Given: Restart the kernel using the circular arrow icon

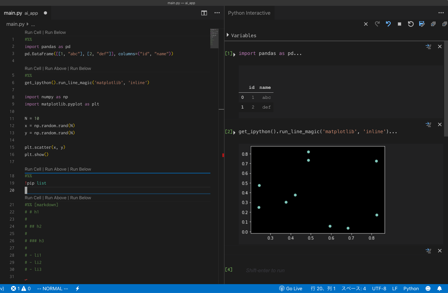Looking at the screenshot, I should (x=411, y=24).
